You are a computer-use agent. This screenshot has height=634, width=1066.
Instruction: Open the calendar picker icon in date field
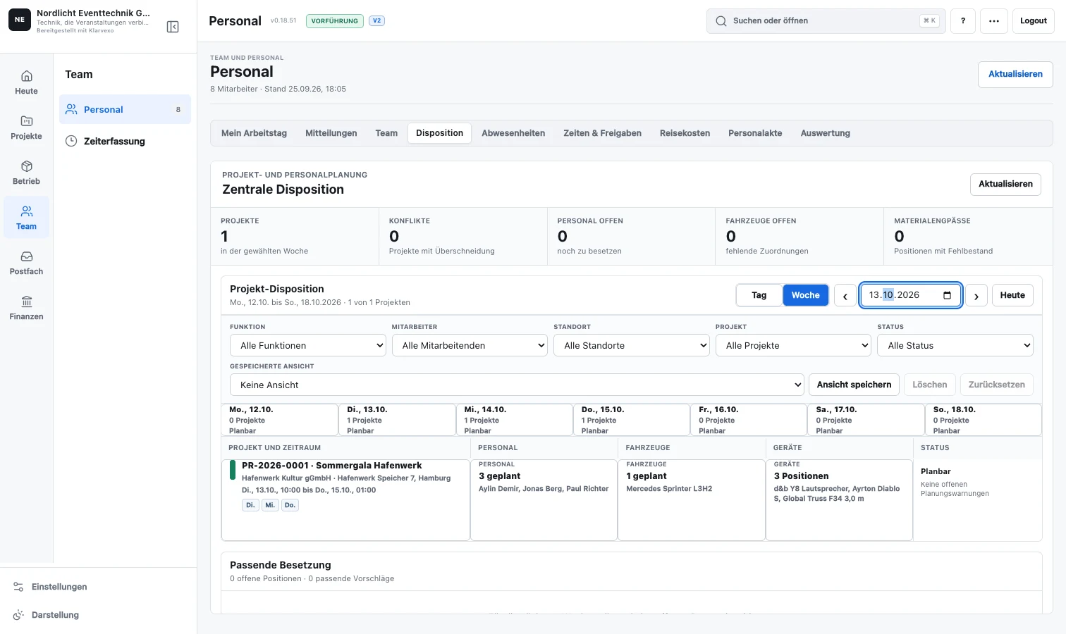click(x=948, y=295)
